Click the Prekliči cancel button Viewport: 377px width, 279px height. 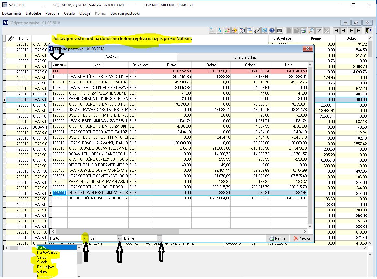tap(301, 238)
